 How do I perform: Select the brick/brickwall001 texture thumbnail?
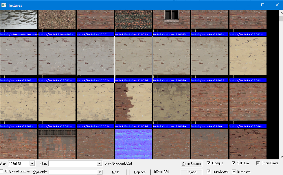[95, 19]
